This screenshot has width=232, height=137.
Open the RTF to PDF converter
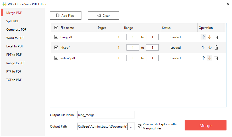[14, 72]
